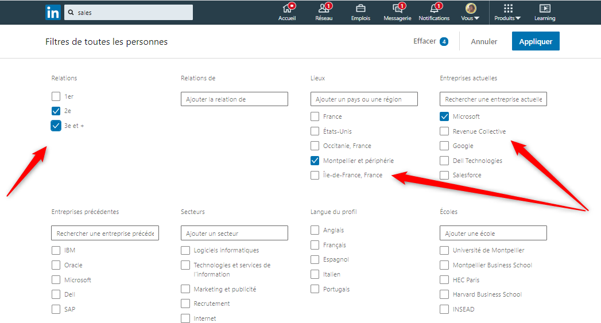Viewport: 601px width, 323px height.
Task: Uncheck Montpellier et périphérie checkbox
Action: point(315,161)
